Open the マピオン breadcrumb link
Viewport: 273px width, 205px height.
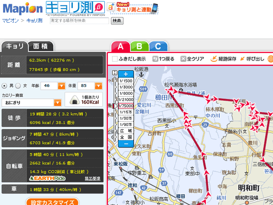10,20
